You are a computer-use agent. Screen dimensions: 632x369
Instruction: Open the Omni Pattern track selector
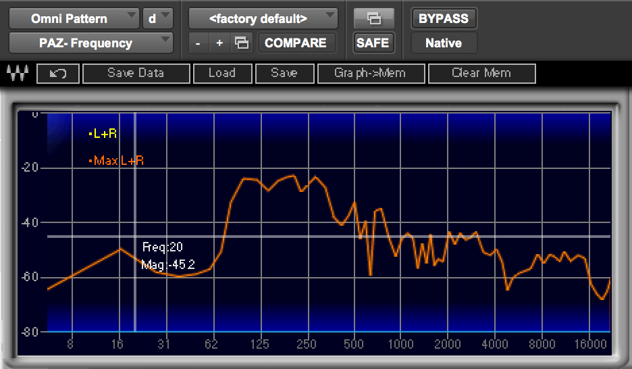73,19
